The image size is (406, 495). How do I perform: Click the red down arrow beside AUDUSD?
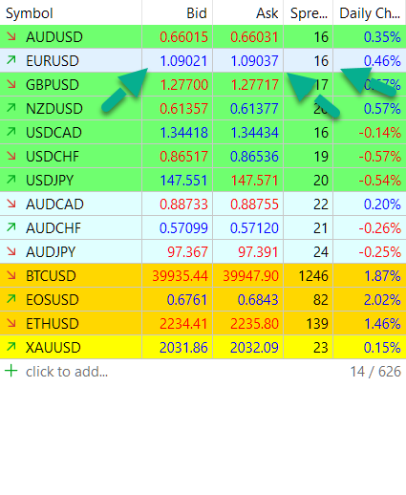[11, 36]
